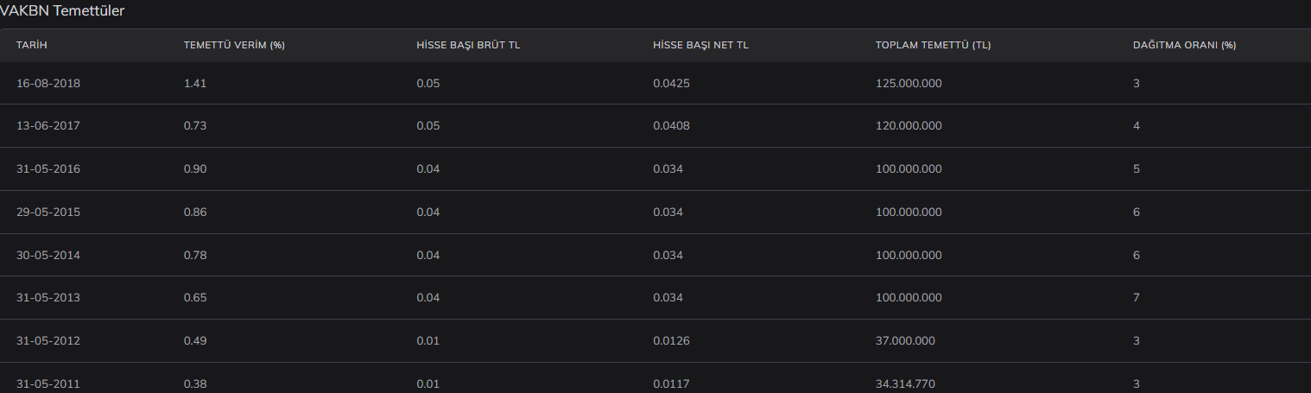Sort by TOPLAM TEMETTÜ (TL) header
Viewport: 1311px width, 393px height.
[x=933, y=46]
